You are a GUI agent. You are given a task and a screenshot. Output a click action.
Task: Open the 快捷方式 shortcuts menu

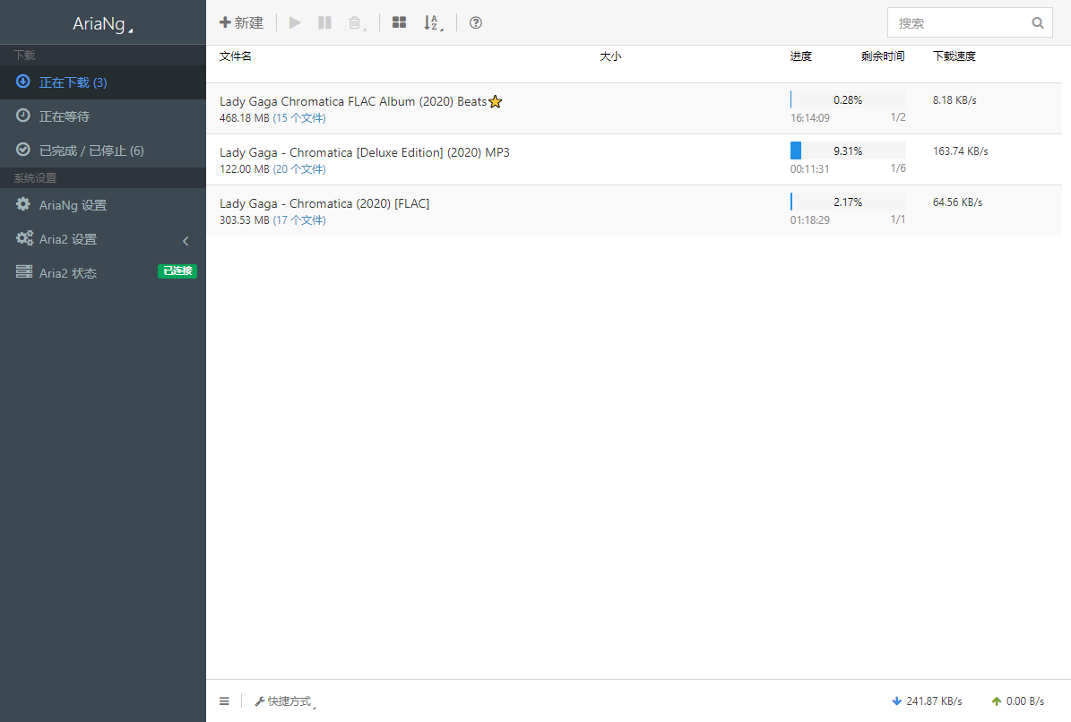[x=285, y=701]
